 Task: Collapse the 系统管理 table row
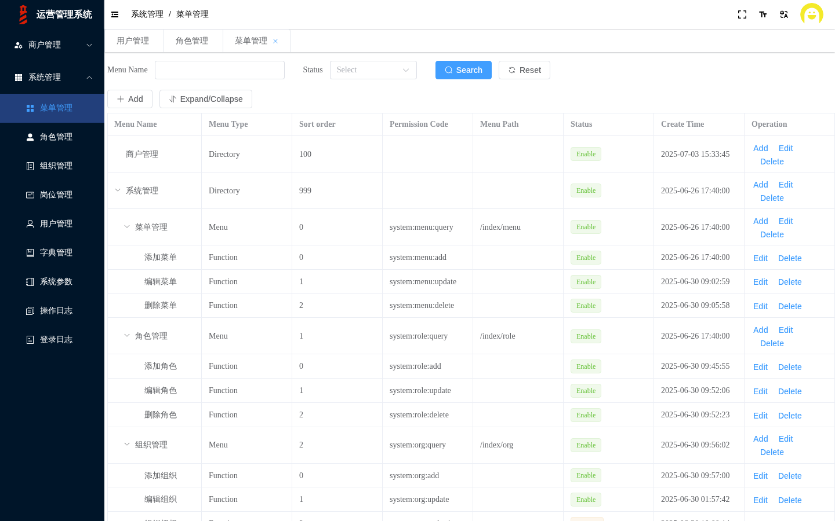pyautogui.click(x=118, y=190)
